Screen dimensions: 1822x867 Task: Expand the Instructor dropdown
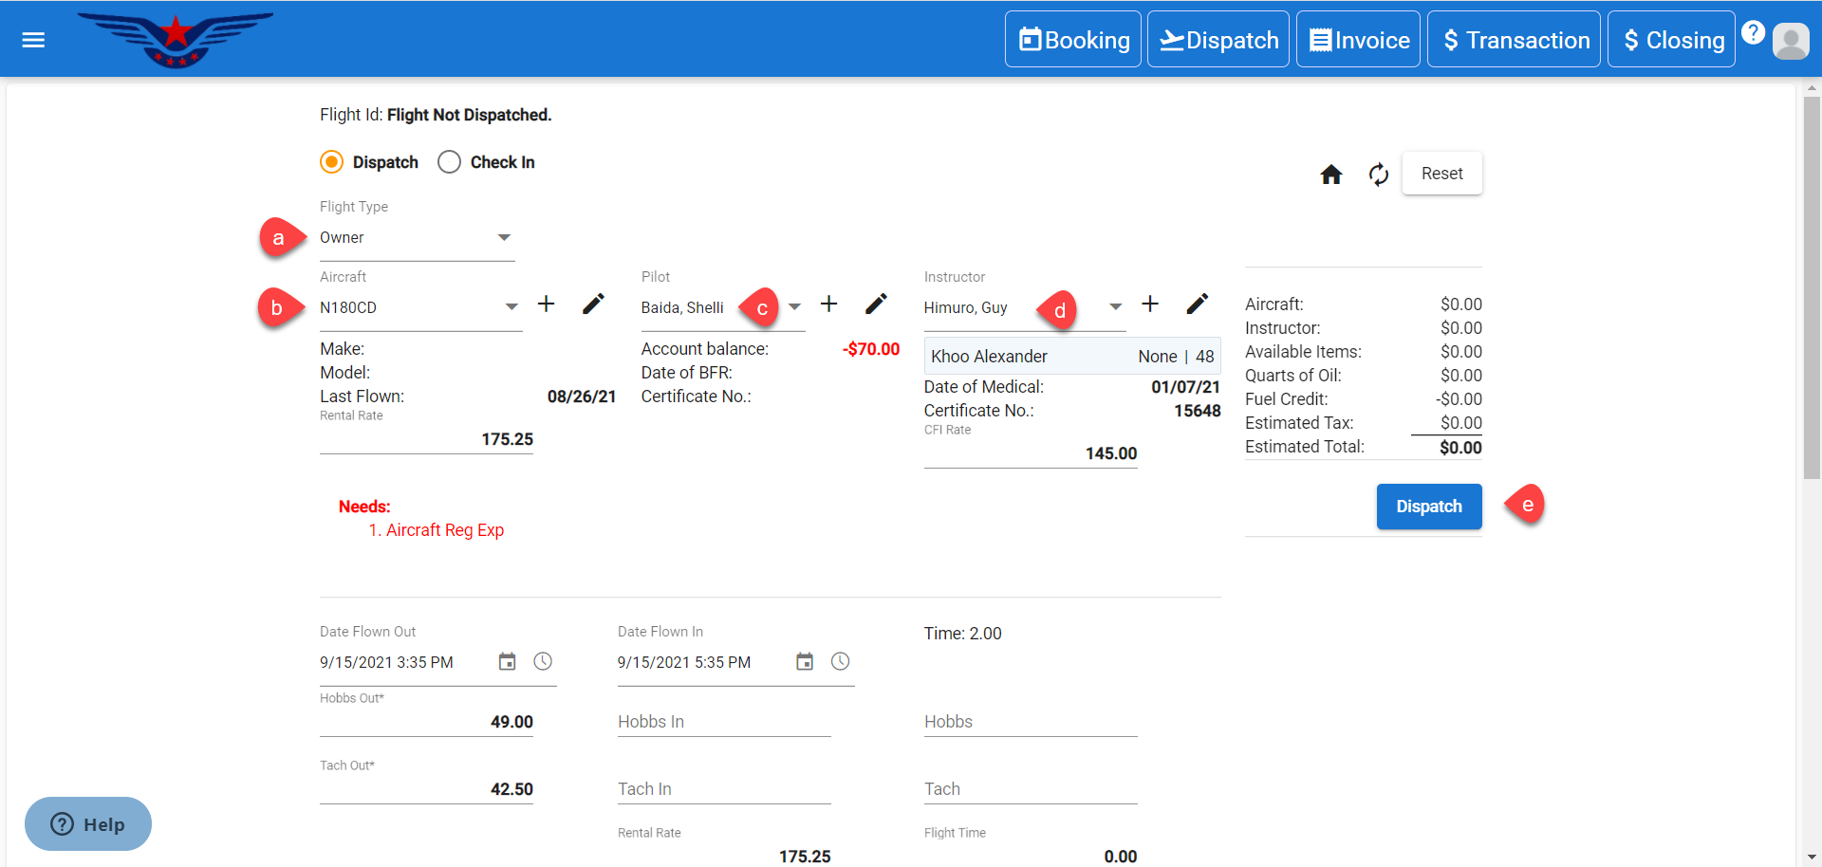tap(1115, 307)
